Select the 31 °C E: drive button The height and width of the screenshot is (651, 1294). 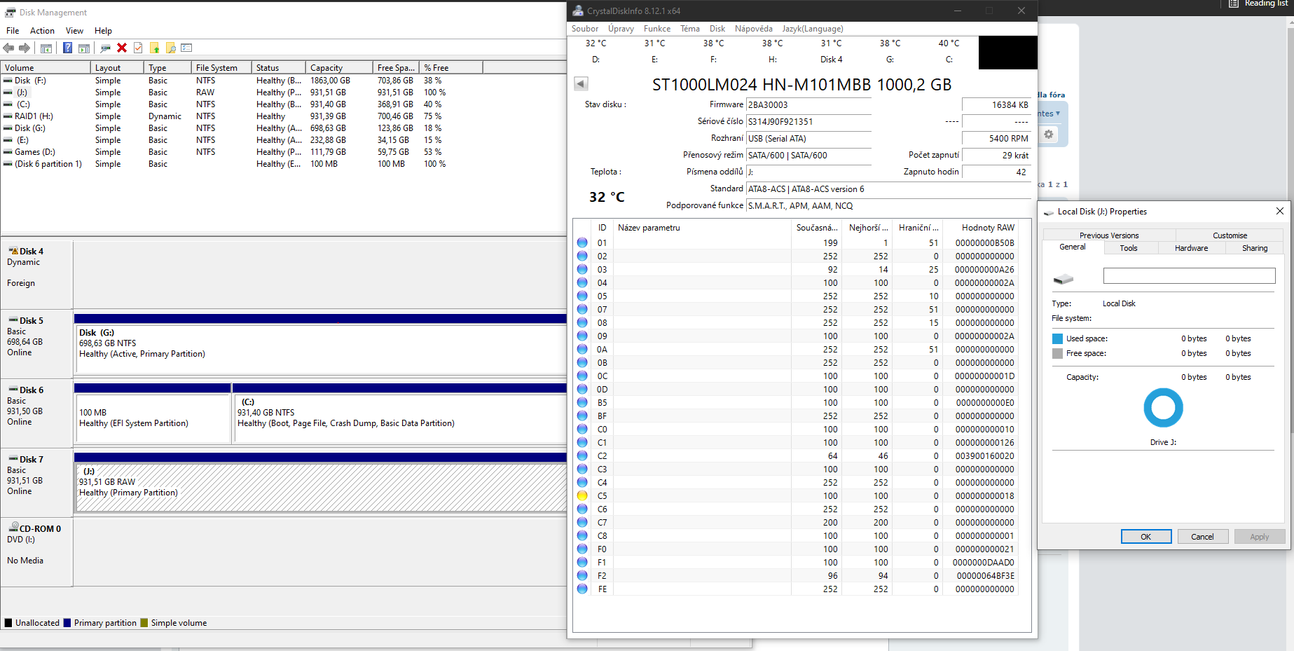(655, 51)
